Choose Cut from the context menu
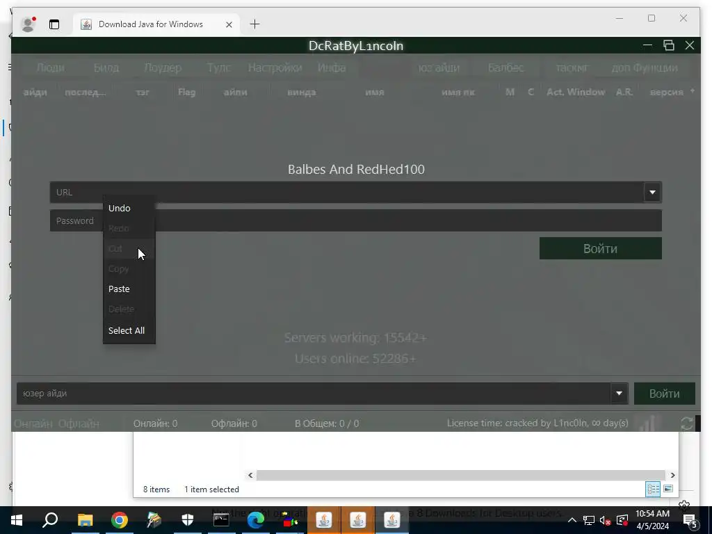The width and height of the screenshot is (712, 534). coord(115,248)
